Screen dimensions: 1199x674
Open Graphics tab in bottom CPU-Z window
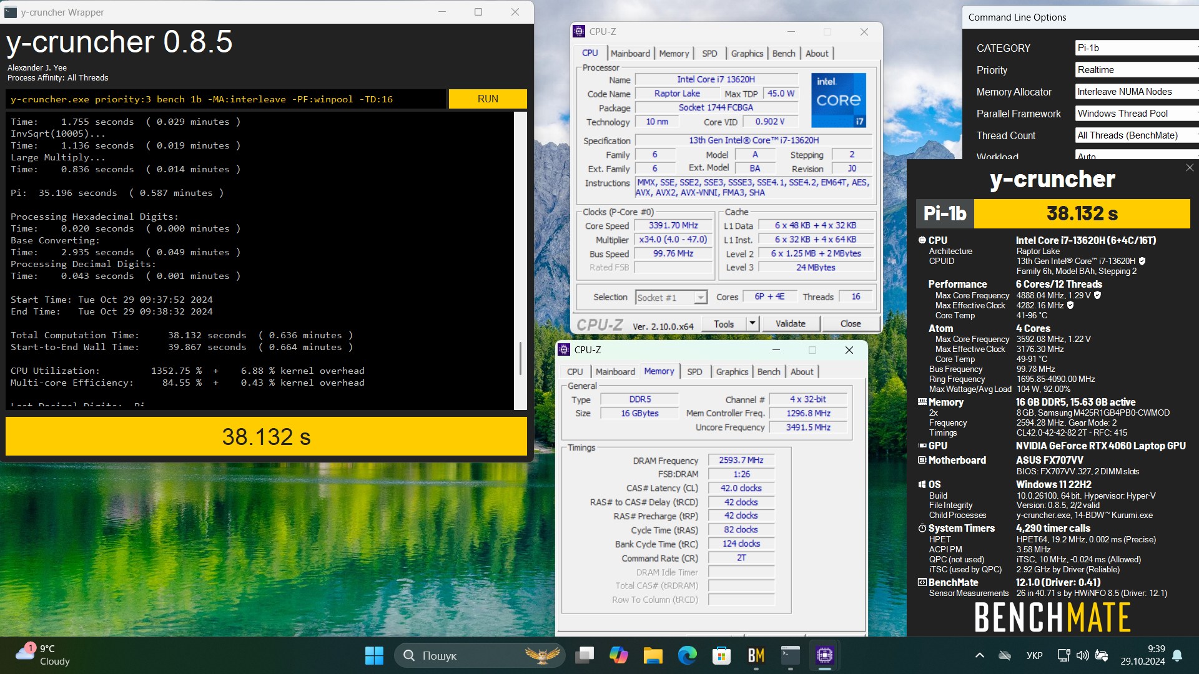[x=732, y=372]
